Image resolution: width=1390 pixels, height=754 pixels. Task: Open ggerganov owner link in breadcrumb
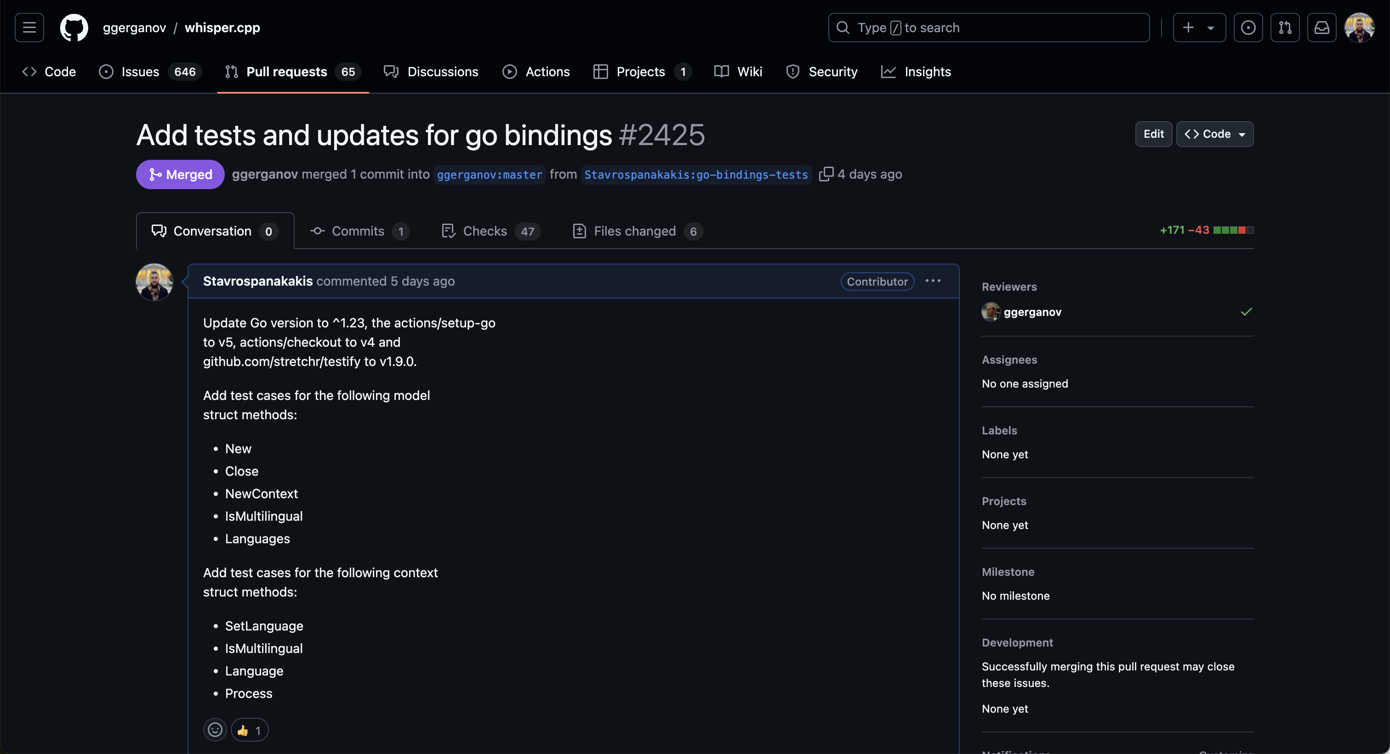tap(134, 28)
